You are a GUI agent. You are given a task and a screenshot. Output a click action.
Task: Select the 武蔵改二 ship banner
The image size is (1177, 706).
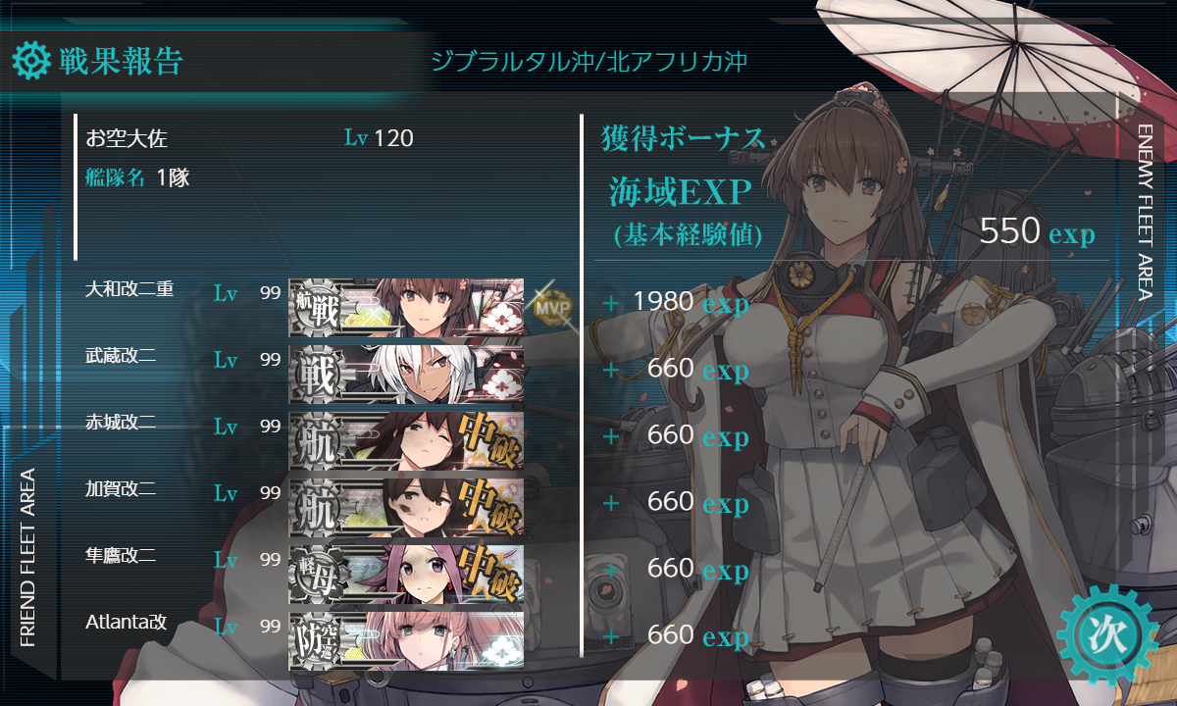406,375
